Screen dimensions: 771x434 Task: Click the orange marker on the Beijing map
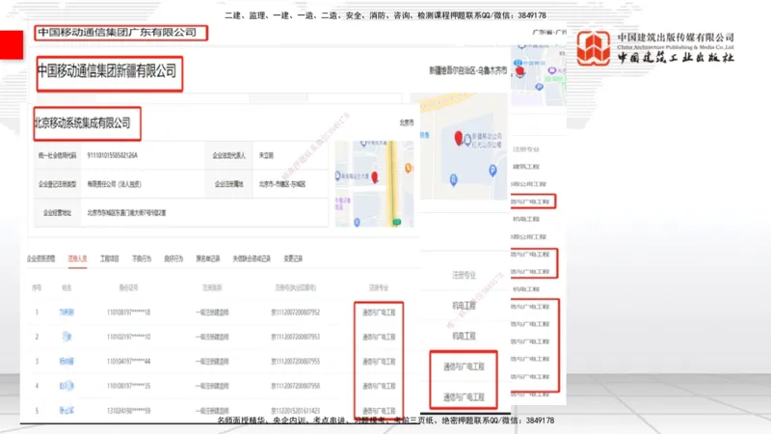coord(408,168)
